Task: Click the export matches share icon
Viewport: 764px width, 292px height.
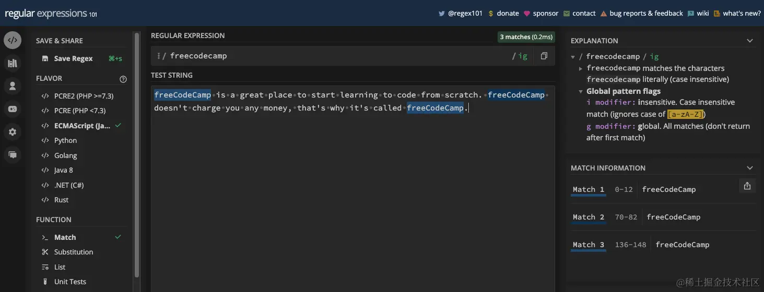Action: tap(747, 186)
